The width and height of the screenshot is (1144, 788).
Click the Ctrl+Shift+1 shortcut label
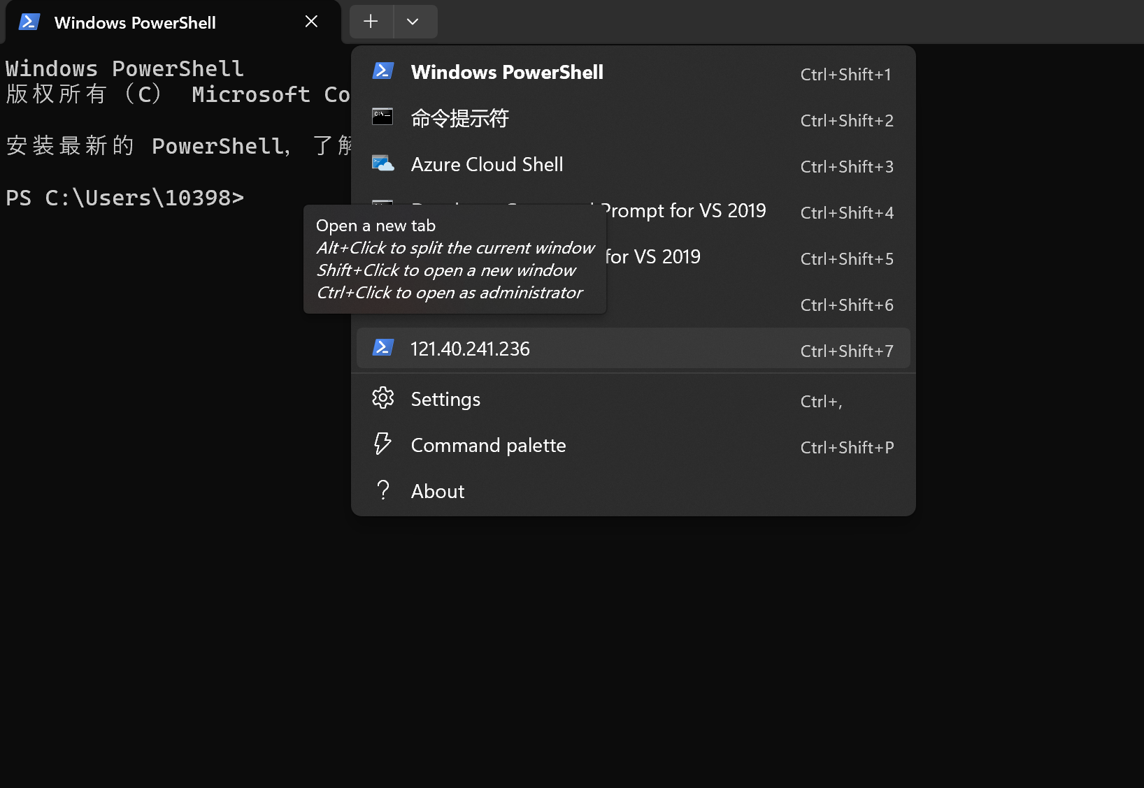click(845, 74)
